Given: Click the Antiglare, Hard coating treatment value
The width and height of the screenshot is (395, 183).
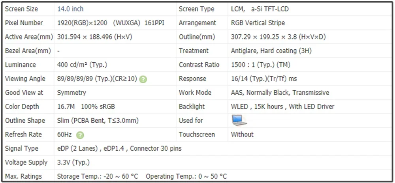Looking at the screenshot, I should tap(270, 51).
